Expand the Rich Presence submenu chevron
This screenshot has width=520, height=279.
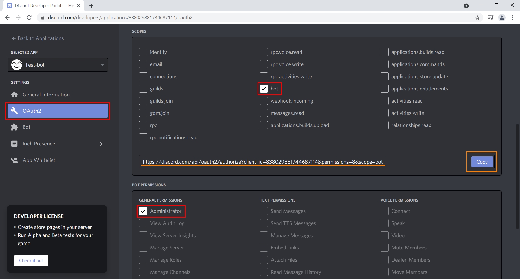pos(101,144)
